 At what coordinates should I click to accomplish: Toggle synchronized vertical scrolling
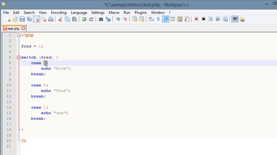(x=134, y=19)
